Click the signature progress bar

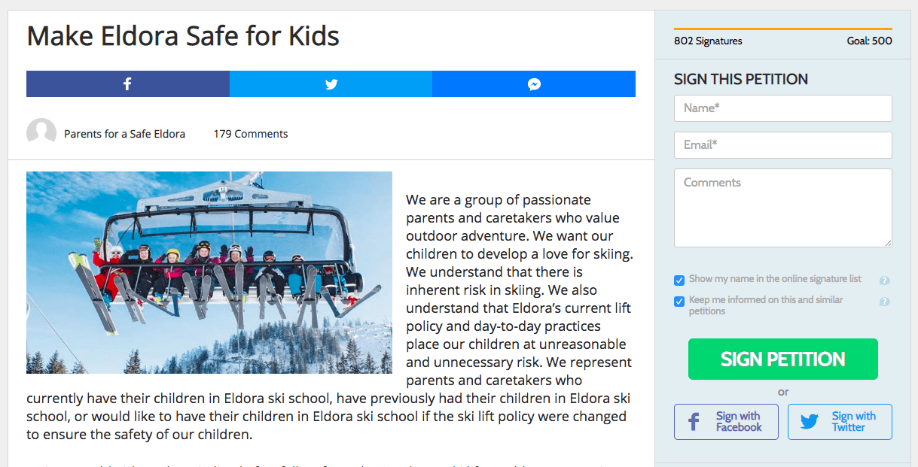(783, 29)
